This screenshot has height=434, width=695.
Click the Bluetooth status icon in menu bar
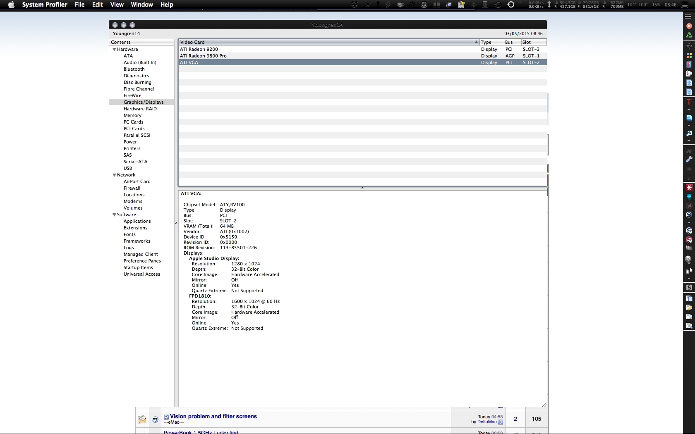(x=474, y=5)
